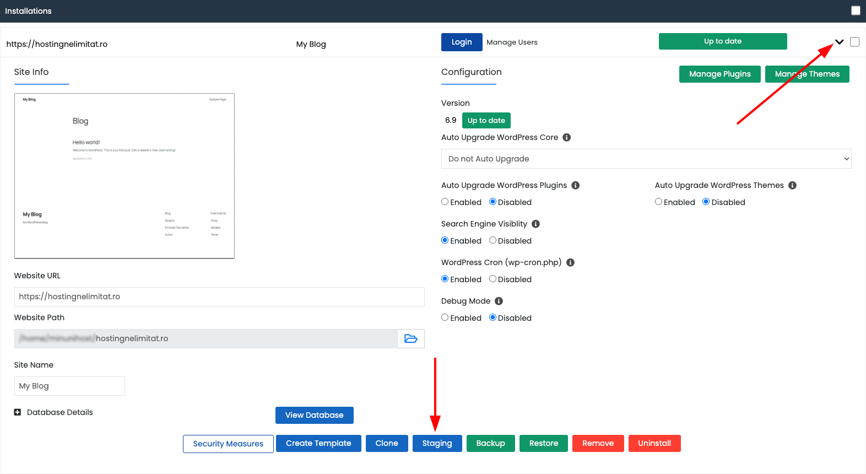866x474 pixels.
Task: Tick the select-all checkbox in Installations header
Action: pyautogui.click(x=856, y=10)
